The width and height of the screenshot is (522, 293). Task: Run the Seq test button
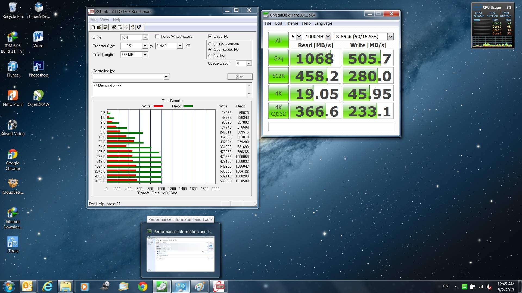(278, 58)
